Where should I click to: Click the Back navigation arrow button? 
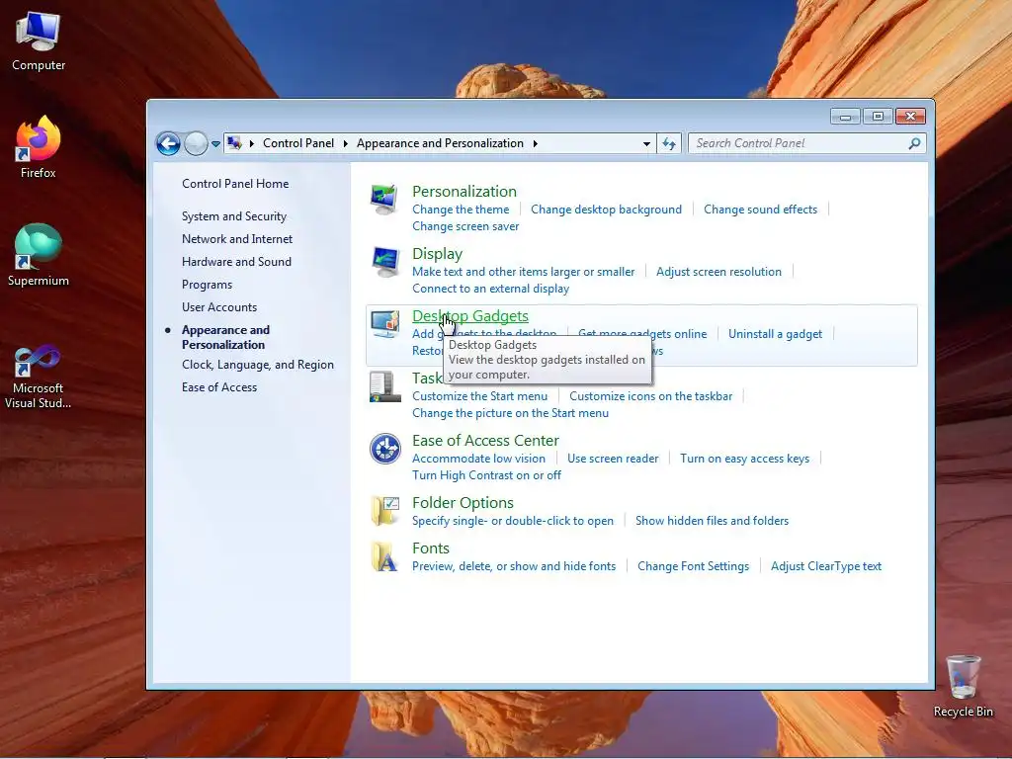tap(168, 143)
